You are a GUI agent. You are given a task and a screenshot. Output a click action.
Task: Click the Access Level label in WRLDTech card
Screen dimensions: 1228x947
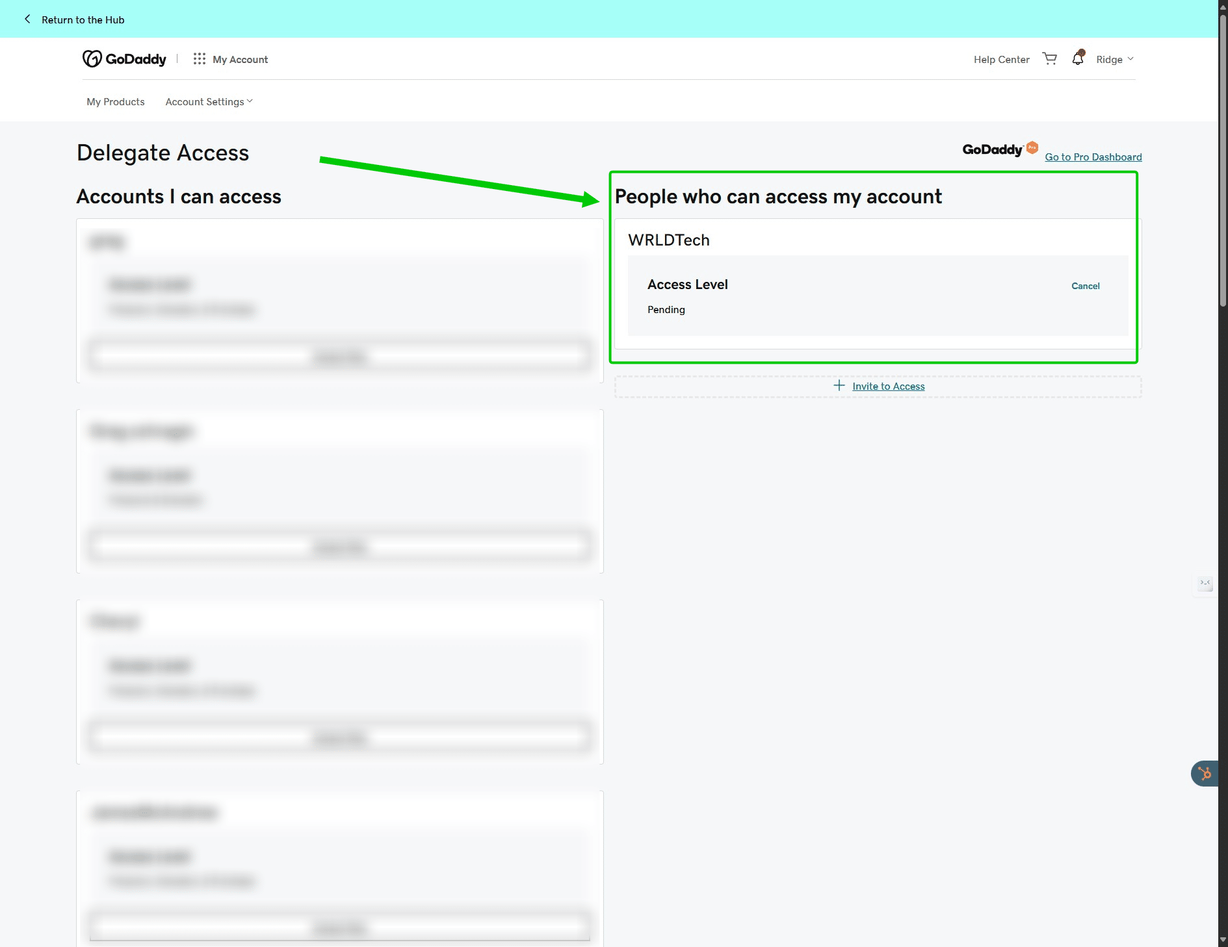687,284
